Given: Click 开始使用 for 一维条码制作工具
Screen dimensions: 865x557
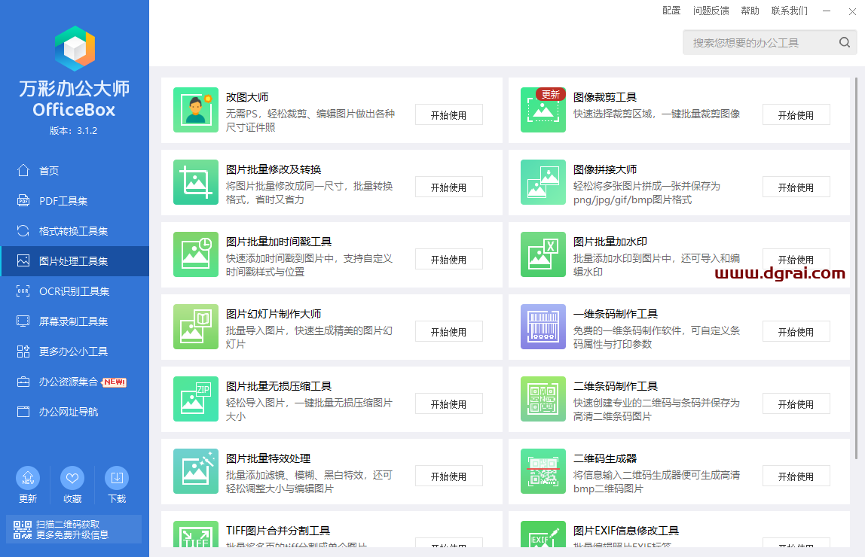Looking at the screenshot, I should 796,332.
